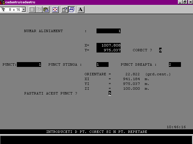
Task: Open the Properties toolbar icon
Action: 64,10
